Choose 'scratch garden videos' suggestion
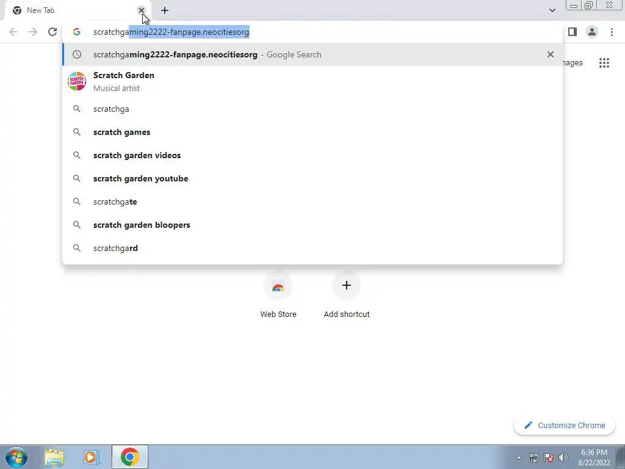625x469 pixels. coord(312,155)
